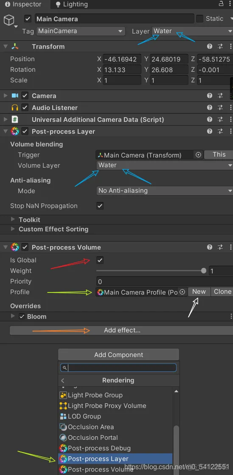Open Camera component presets icon
233x475 pixels.
(x=220, y=96)
